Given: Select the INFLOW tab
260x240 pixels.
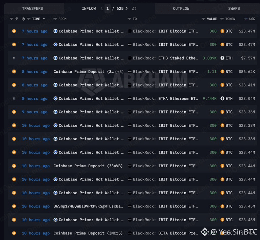Looking at the screenshot, I should [x=89, y=8].
